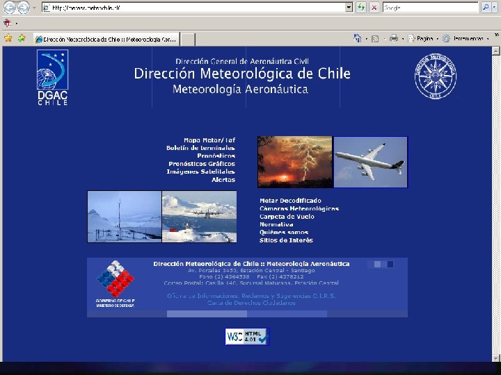This screenshot has width=501, height=375.
Task: Open the Favorites star icon
Action: [8, 39]
